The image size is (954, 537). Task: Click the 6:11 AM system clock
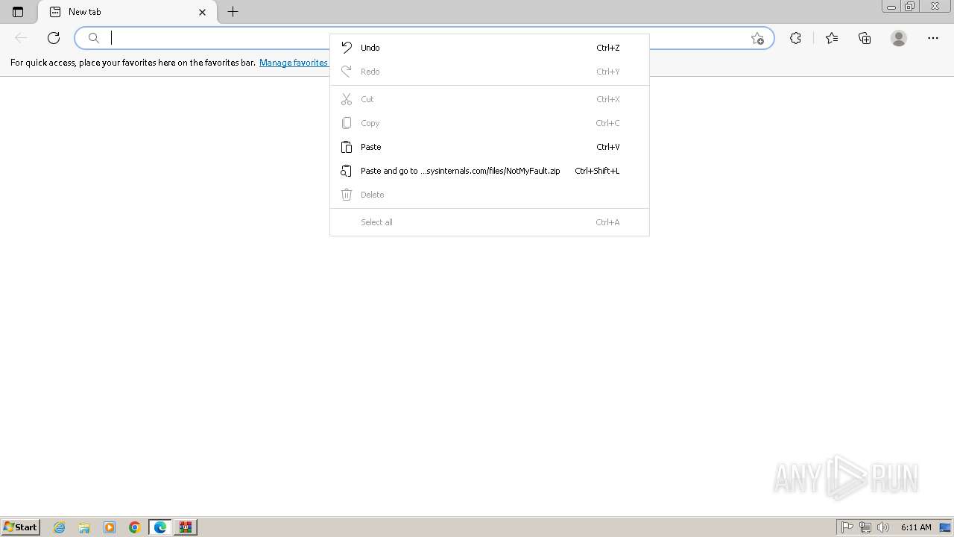point(916,527)
